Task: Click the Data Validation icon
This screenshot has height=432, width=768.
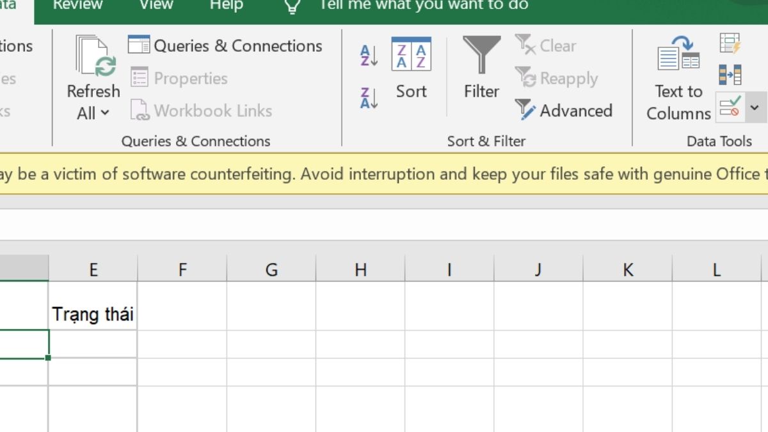Action: (x=730, y=107)
